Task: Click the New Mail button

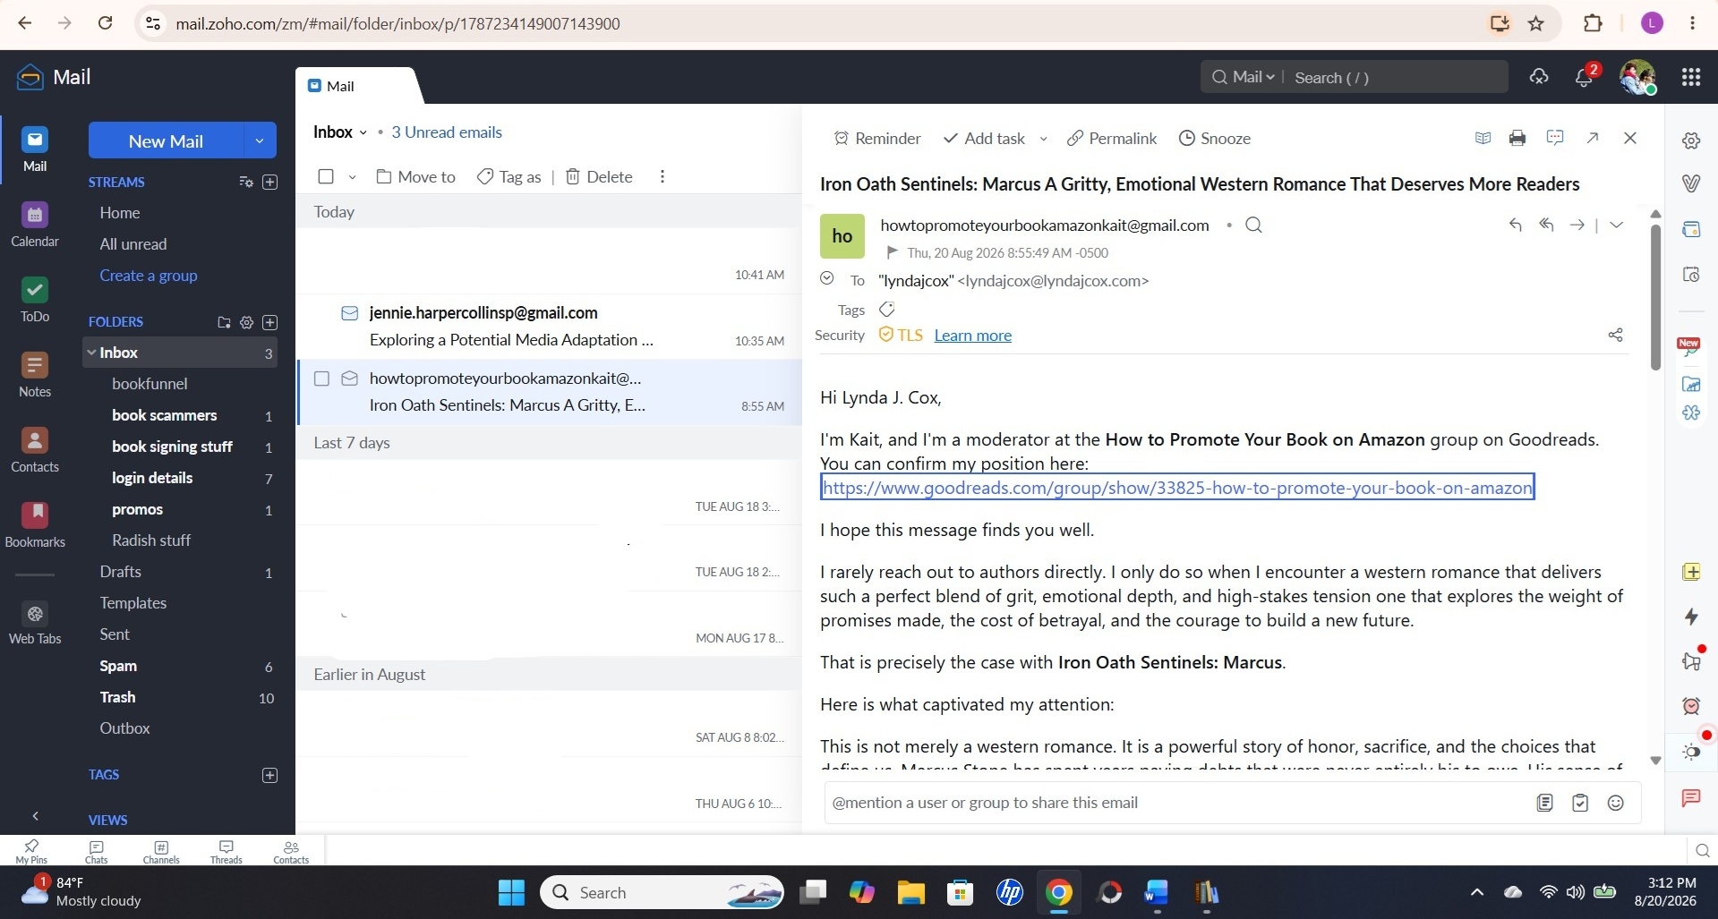Action: pos(166,140)
